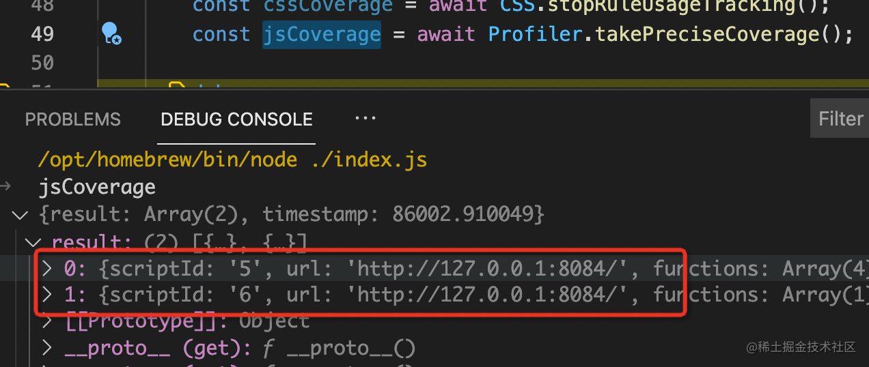Expand the [[Prototype]]: Object node
The image size is (869, 367).
[47, 321]
